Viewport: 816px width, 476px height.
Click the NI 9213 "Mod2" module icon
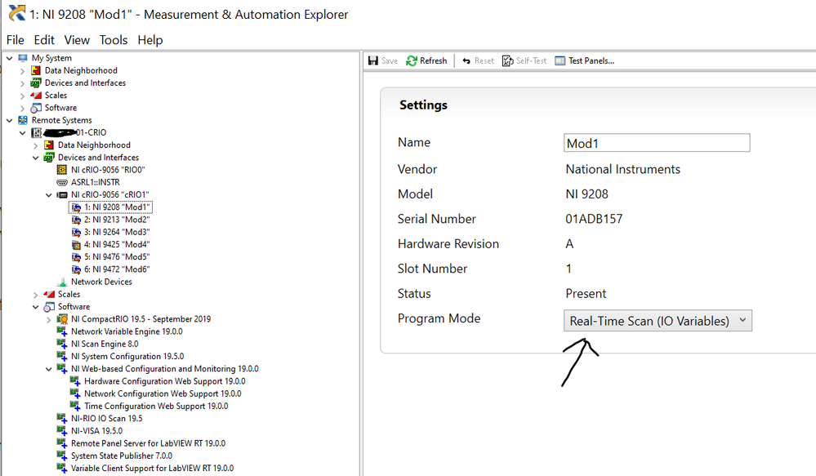pyautogui.click(x=76, y=220)
